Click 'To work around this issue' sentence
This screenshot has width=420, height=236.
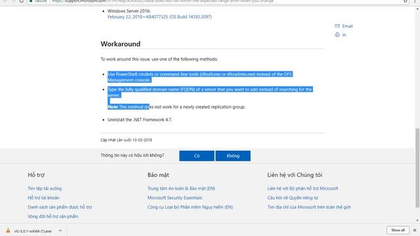(159, 59)
